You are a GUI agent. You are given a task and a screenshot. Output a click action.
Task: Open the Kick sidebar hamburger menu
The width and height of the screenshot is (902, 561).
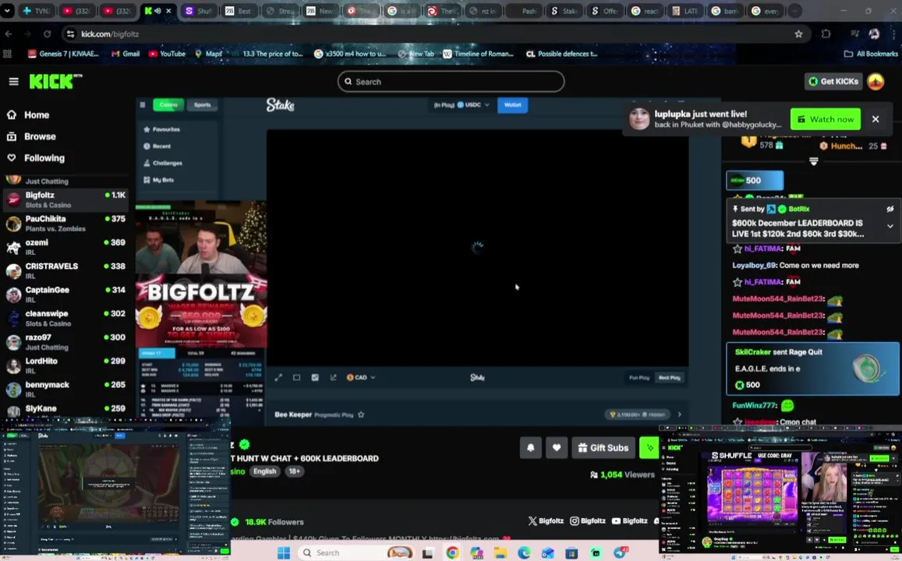click(14, 82)
